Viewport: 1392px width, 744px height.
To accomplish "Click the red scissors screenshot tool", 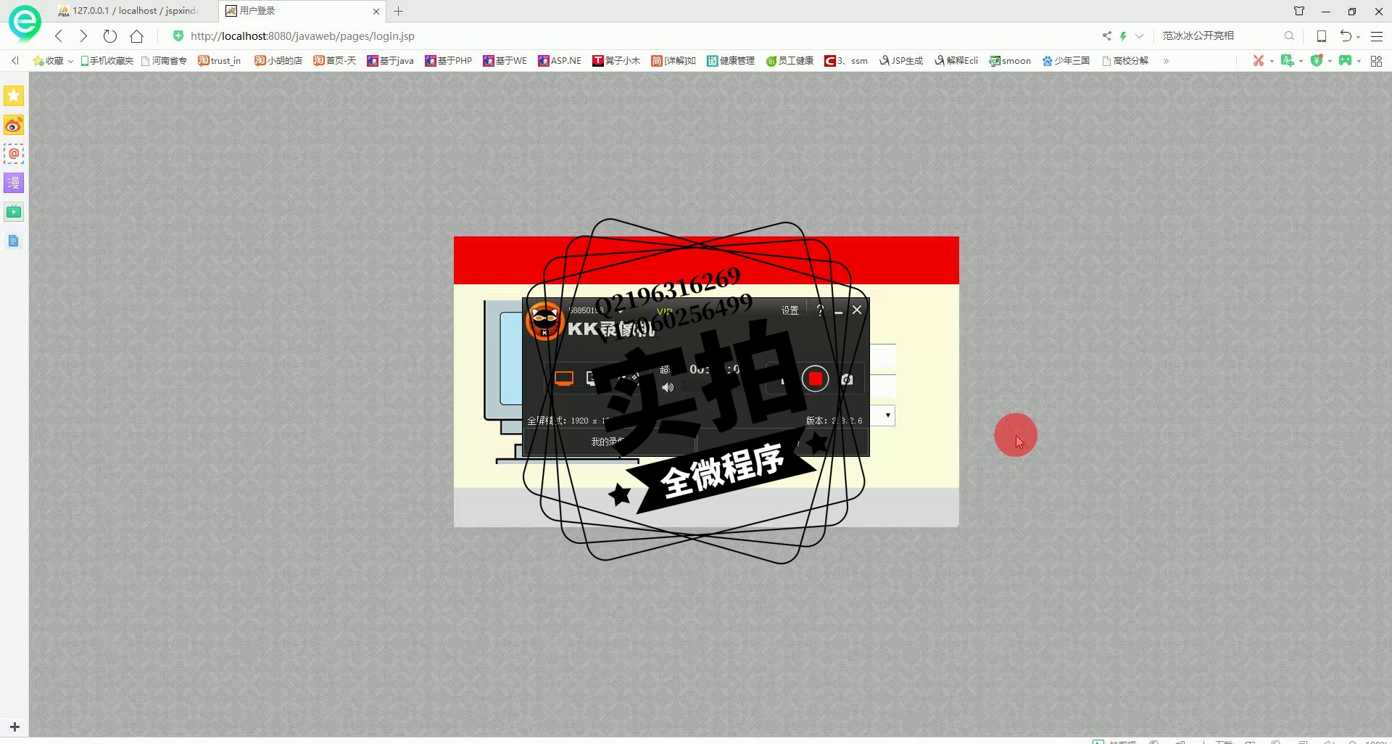I will [1259, 60].
